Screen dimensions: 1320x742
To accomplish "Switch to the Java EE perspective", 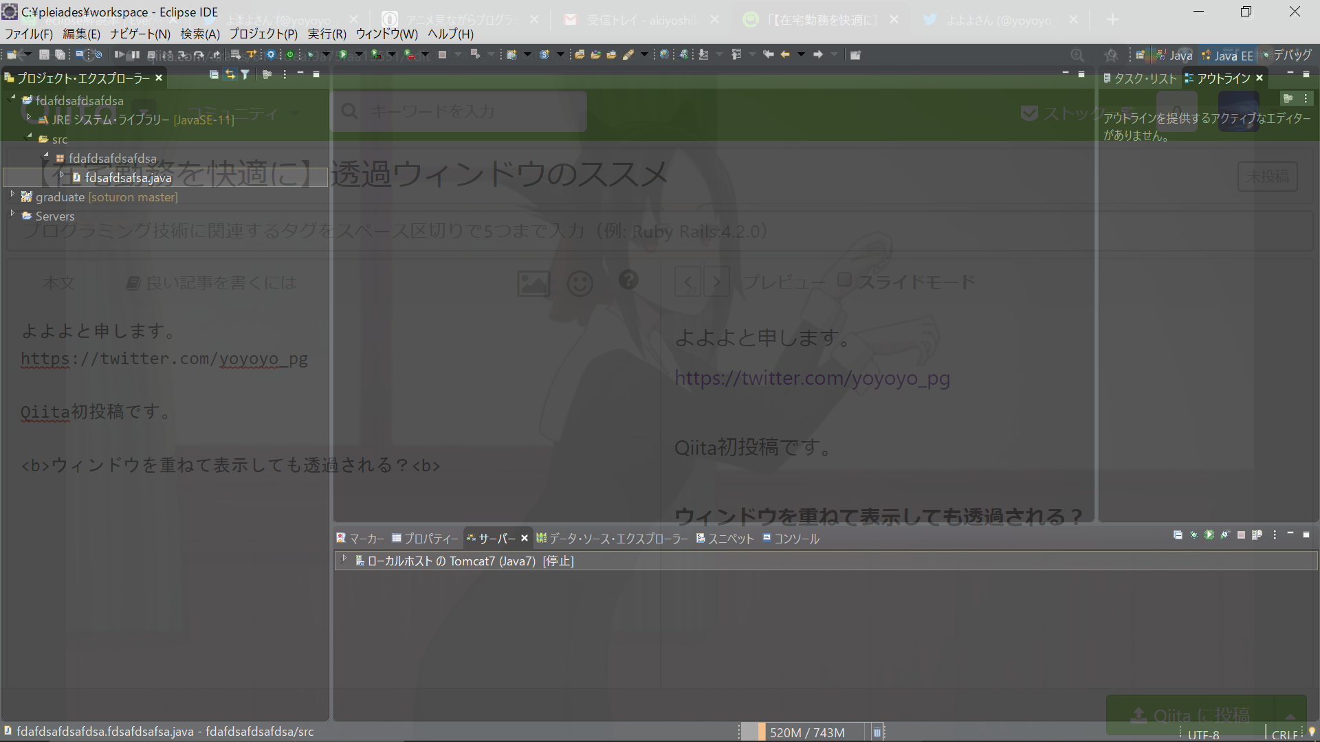I will 1227,56.
